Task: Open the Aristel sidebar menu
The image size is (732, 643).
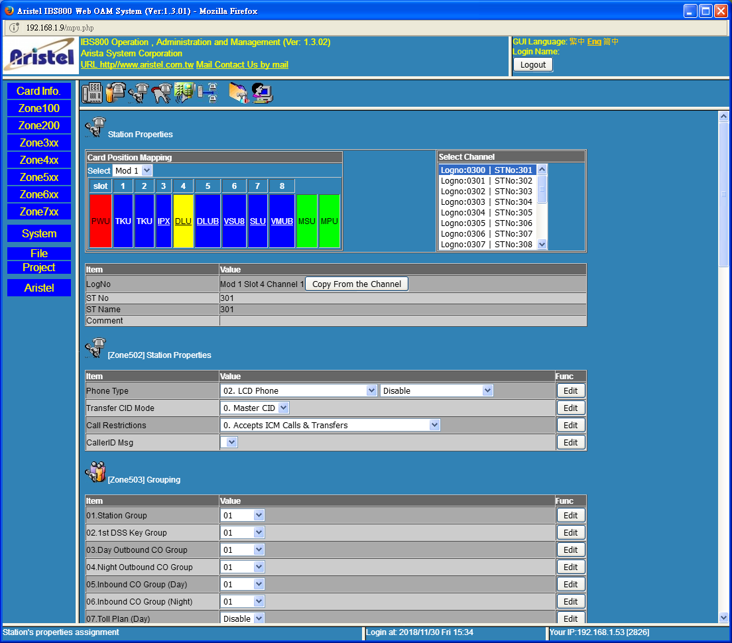Action: (x=38, y=288)
